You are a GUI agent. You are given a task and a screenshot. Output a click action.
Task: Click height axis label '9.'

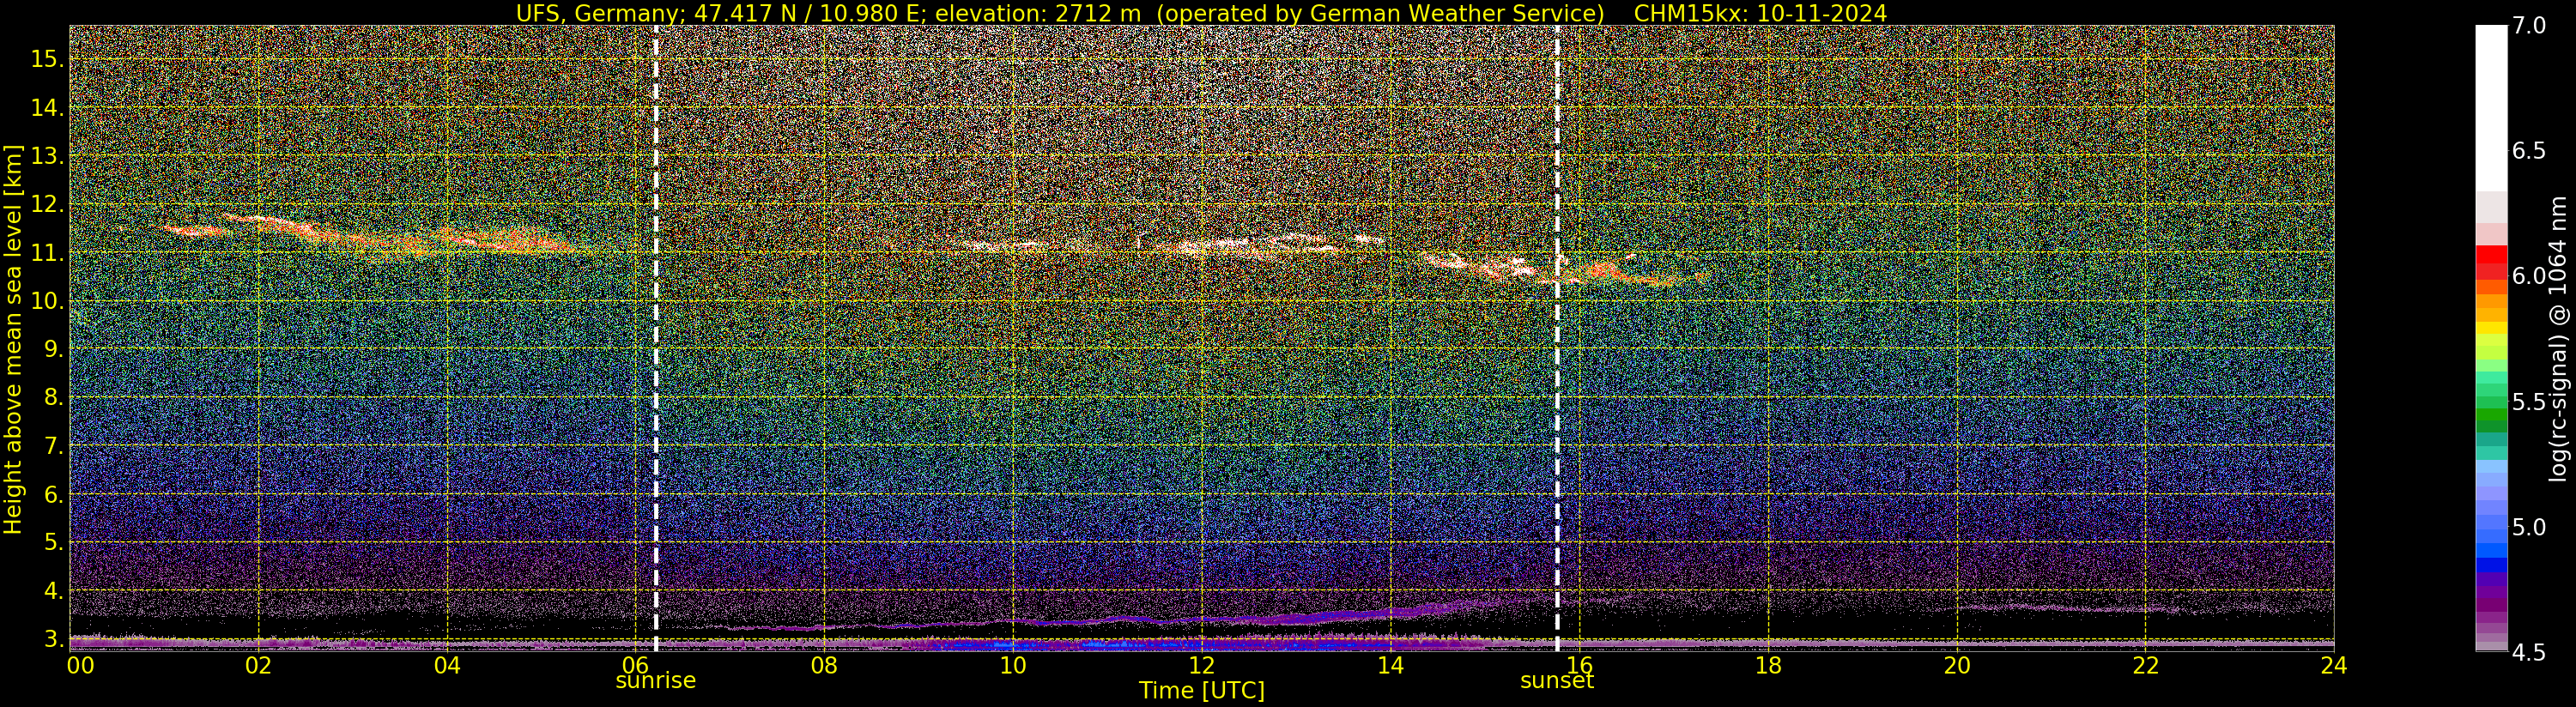point(53,349)
